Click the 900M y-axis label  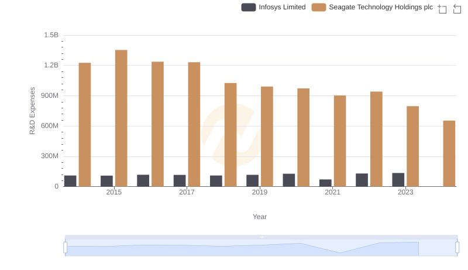[x=50, y=95]
